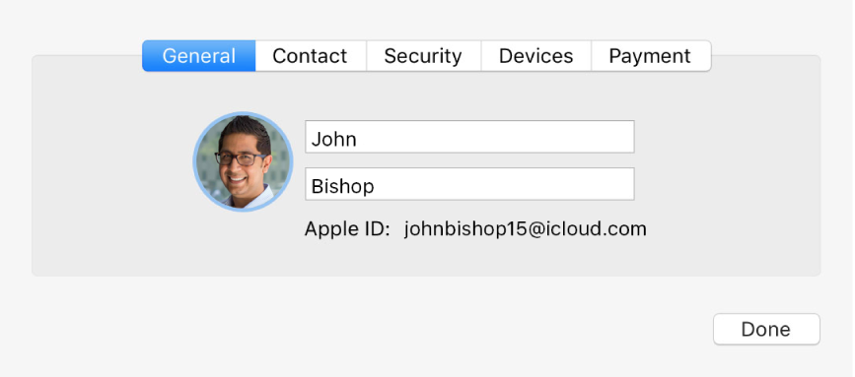Open the Security tab
Viewport: 855px width, 377px height.
pos(424,56)
